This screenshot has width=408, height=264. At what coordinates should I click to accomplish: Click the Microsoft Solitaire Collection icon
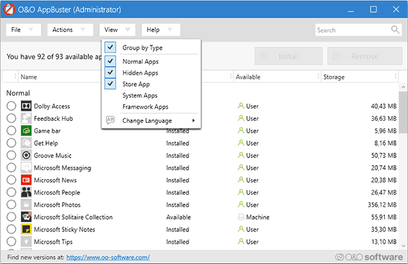pyautogui.click(x=27, y=217)
